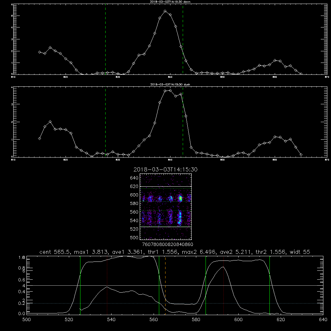Click the 520 x-axis label of bottom plot
This screenshot has height=331, width=331.
coord(69,320)
